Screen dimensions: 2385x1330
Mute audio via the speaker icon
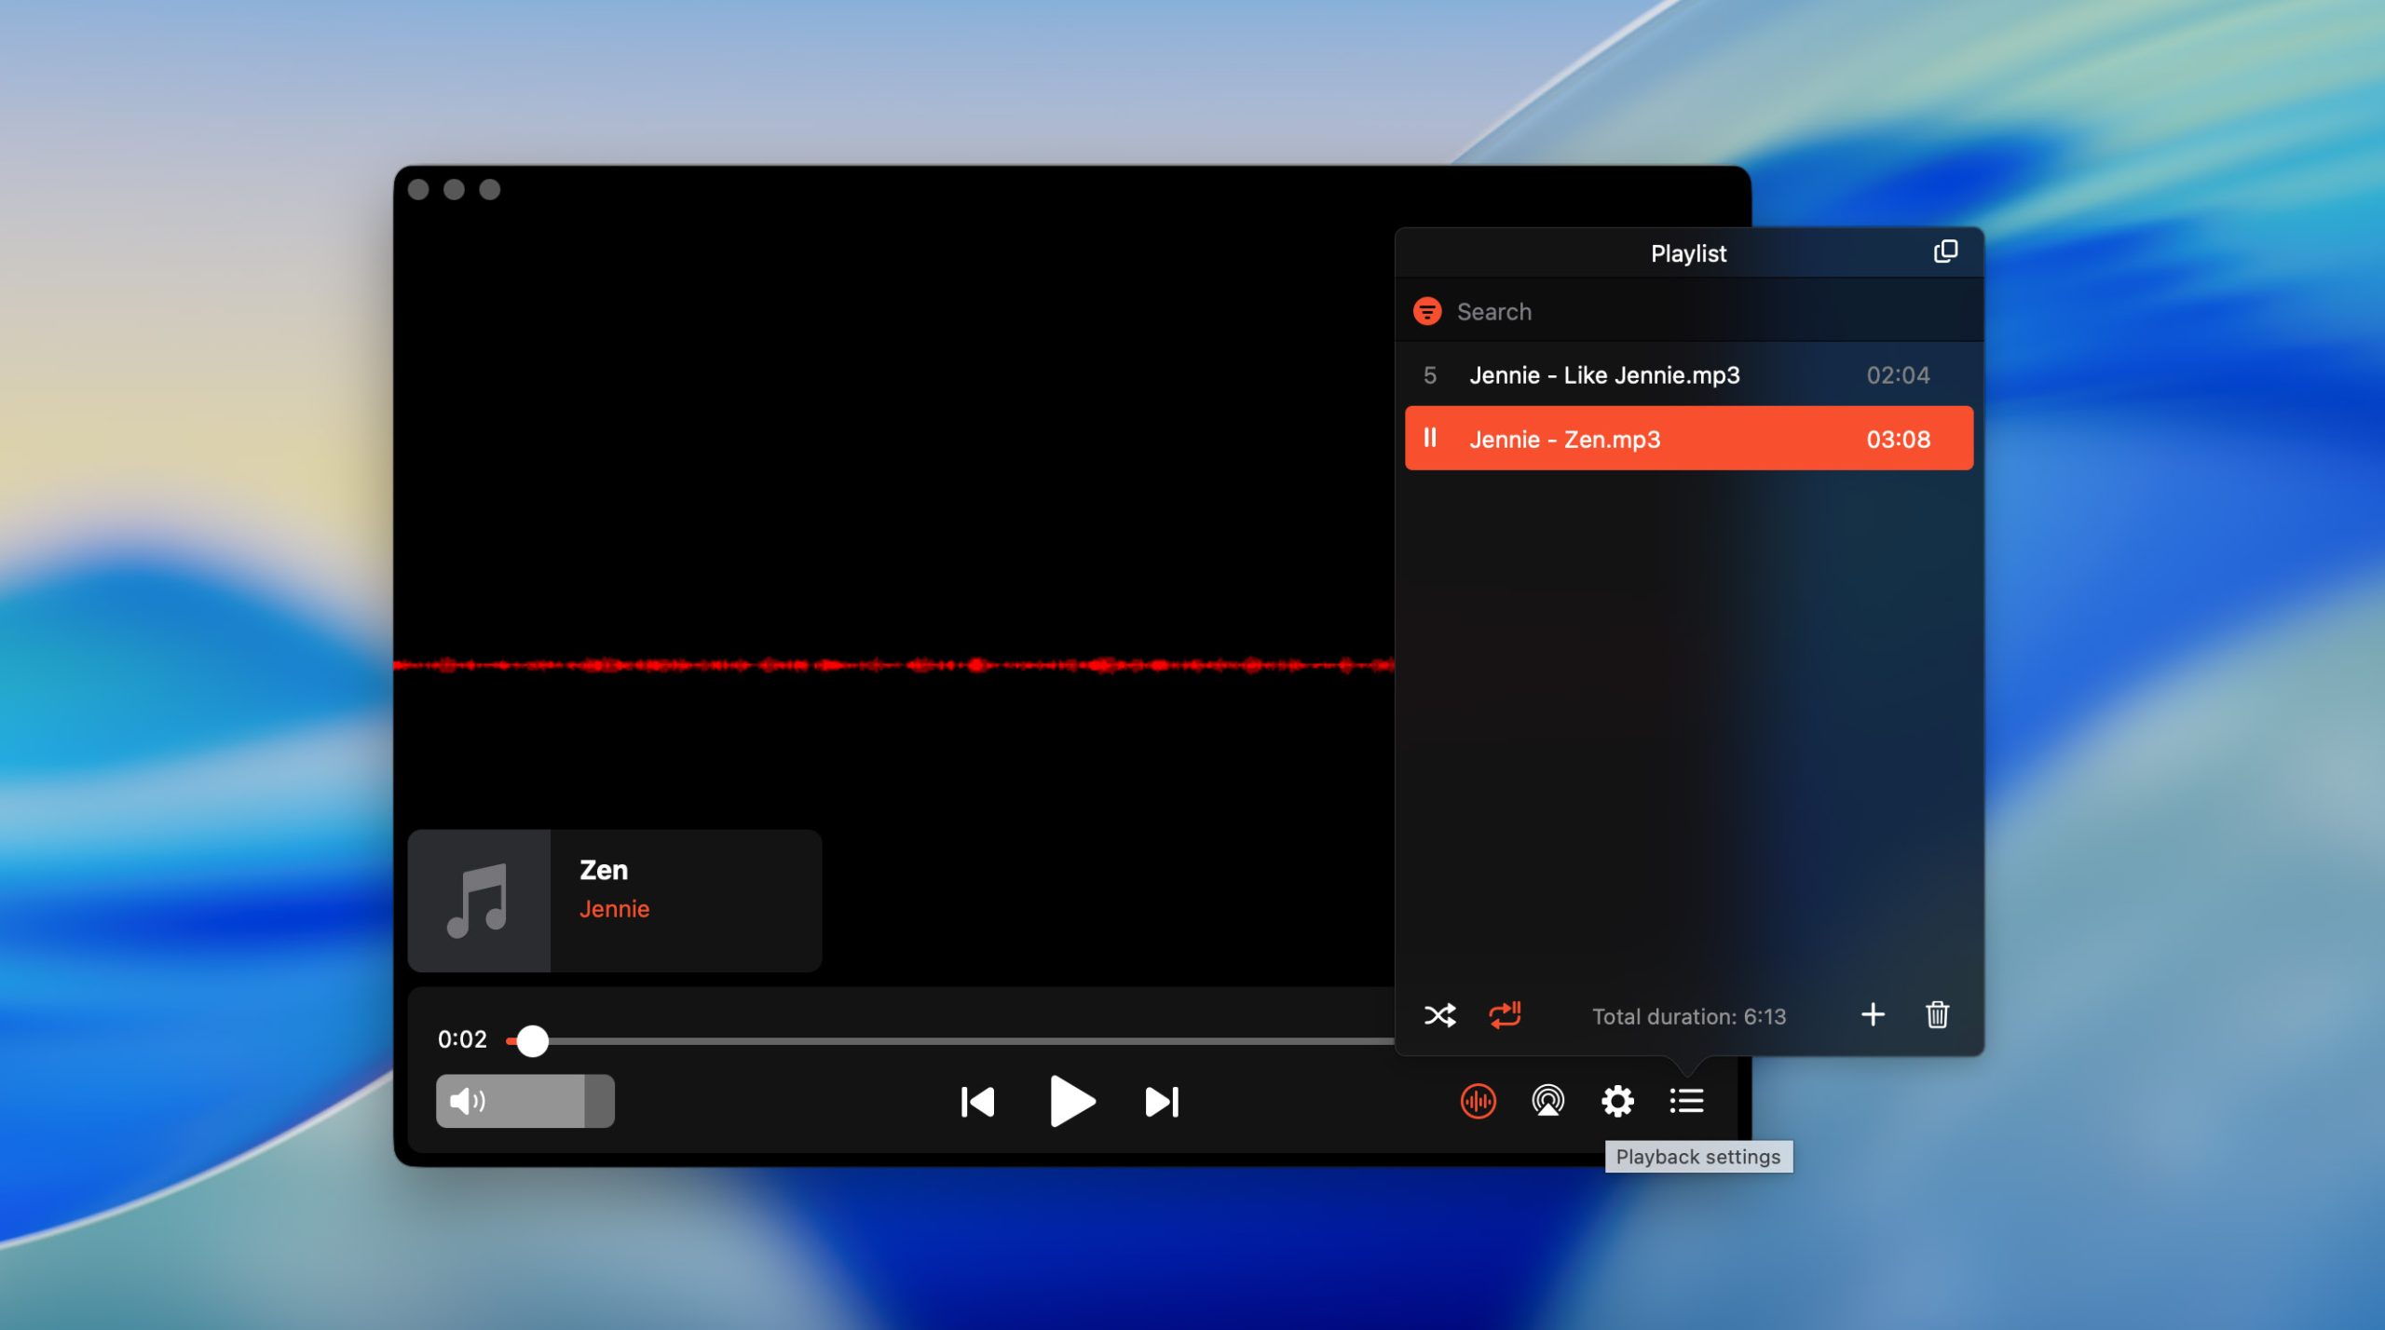468,1101
